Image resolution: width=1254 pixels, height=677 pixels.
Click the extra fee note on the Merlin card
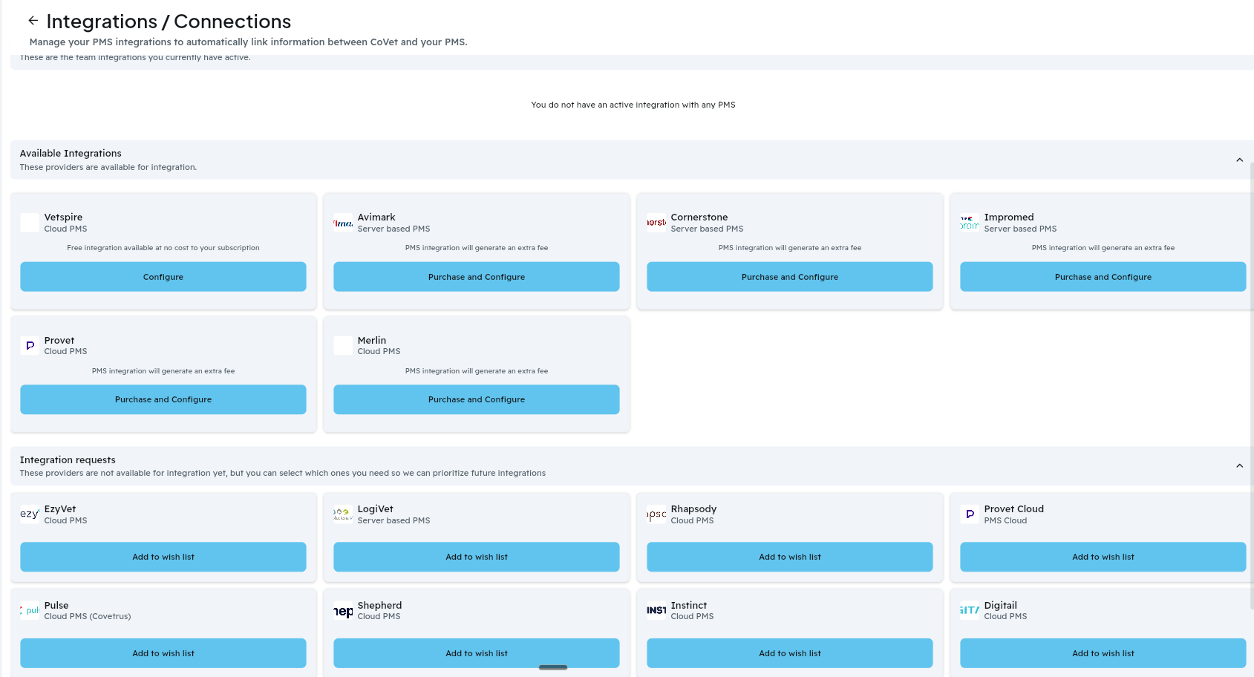click(477, 371)
